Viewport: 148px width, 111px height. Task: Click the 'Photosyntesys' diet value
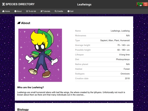coord(123,59)
